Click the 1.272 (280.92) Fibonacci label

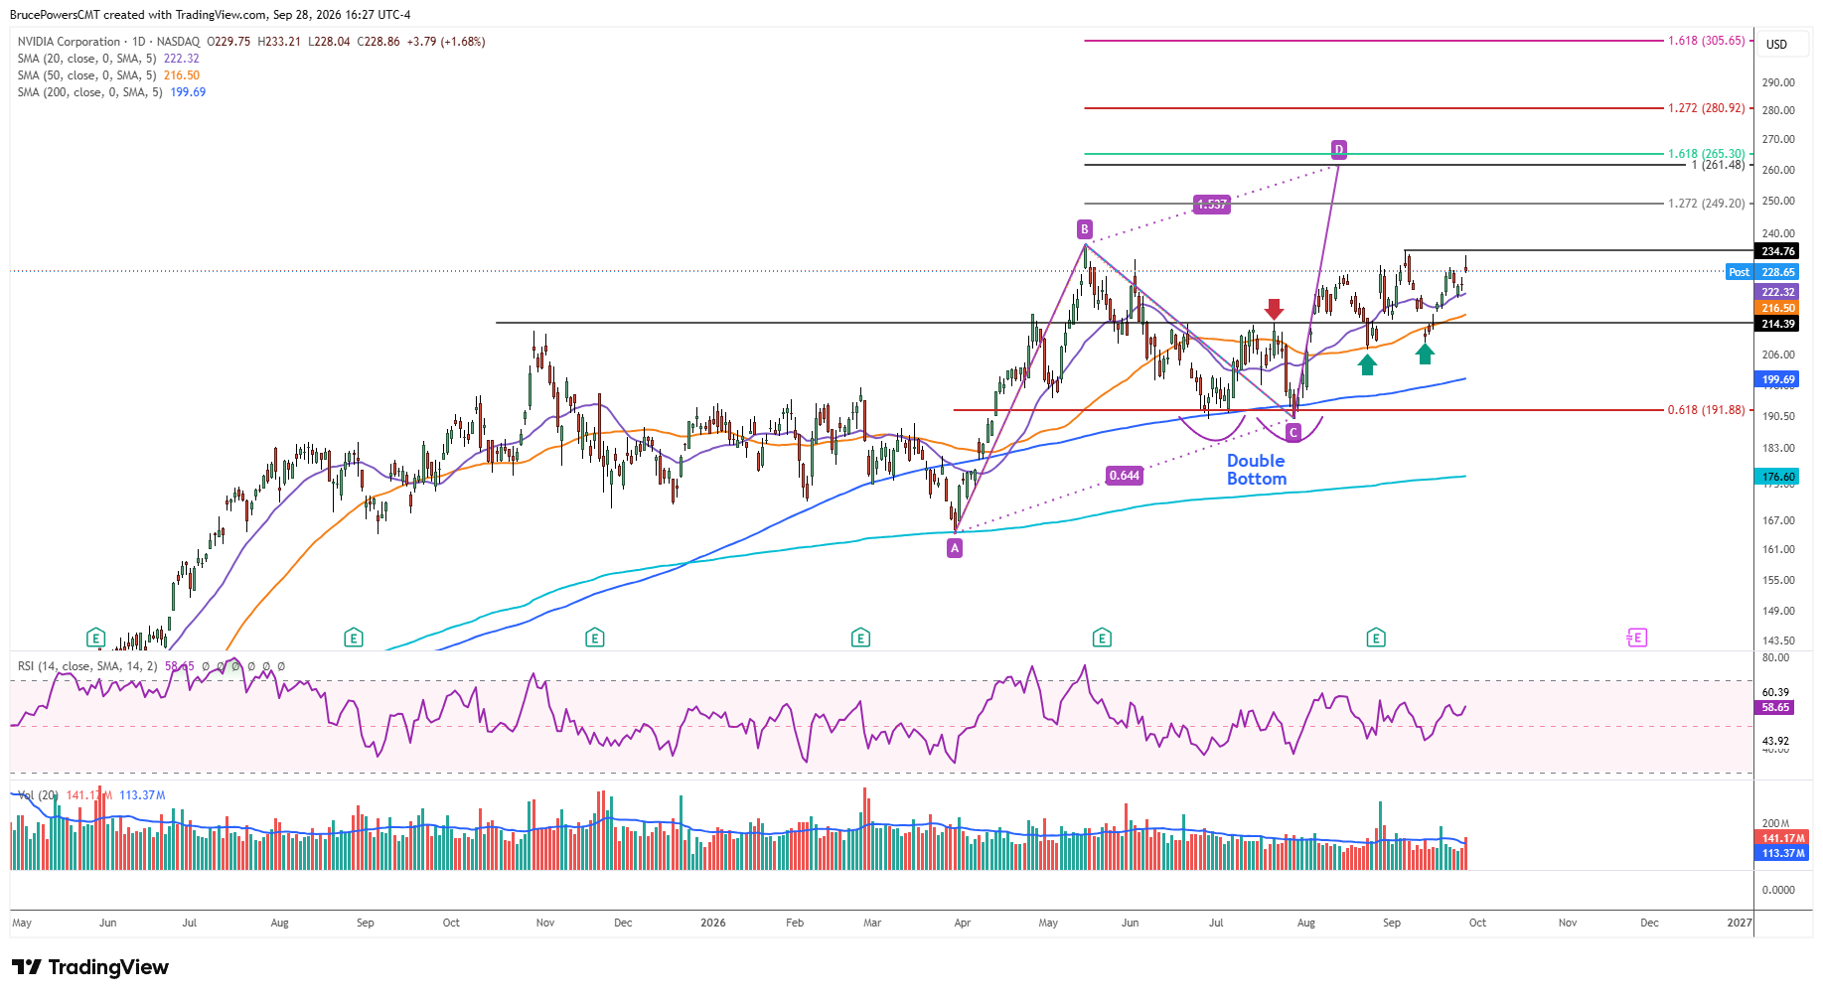(1706, 108)
